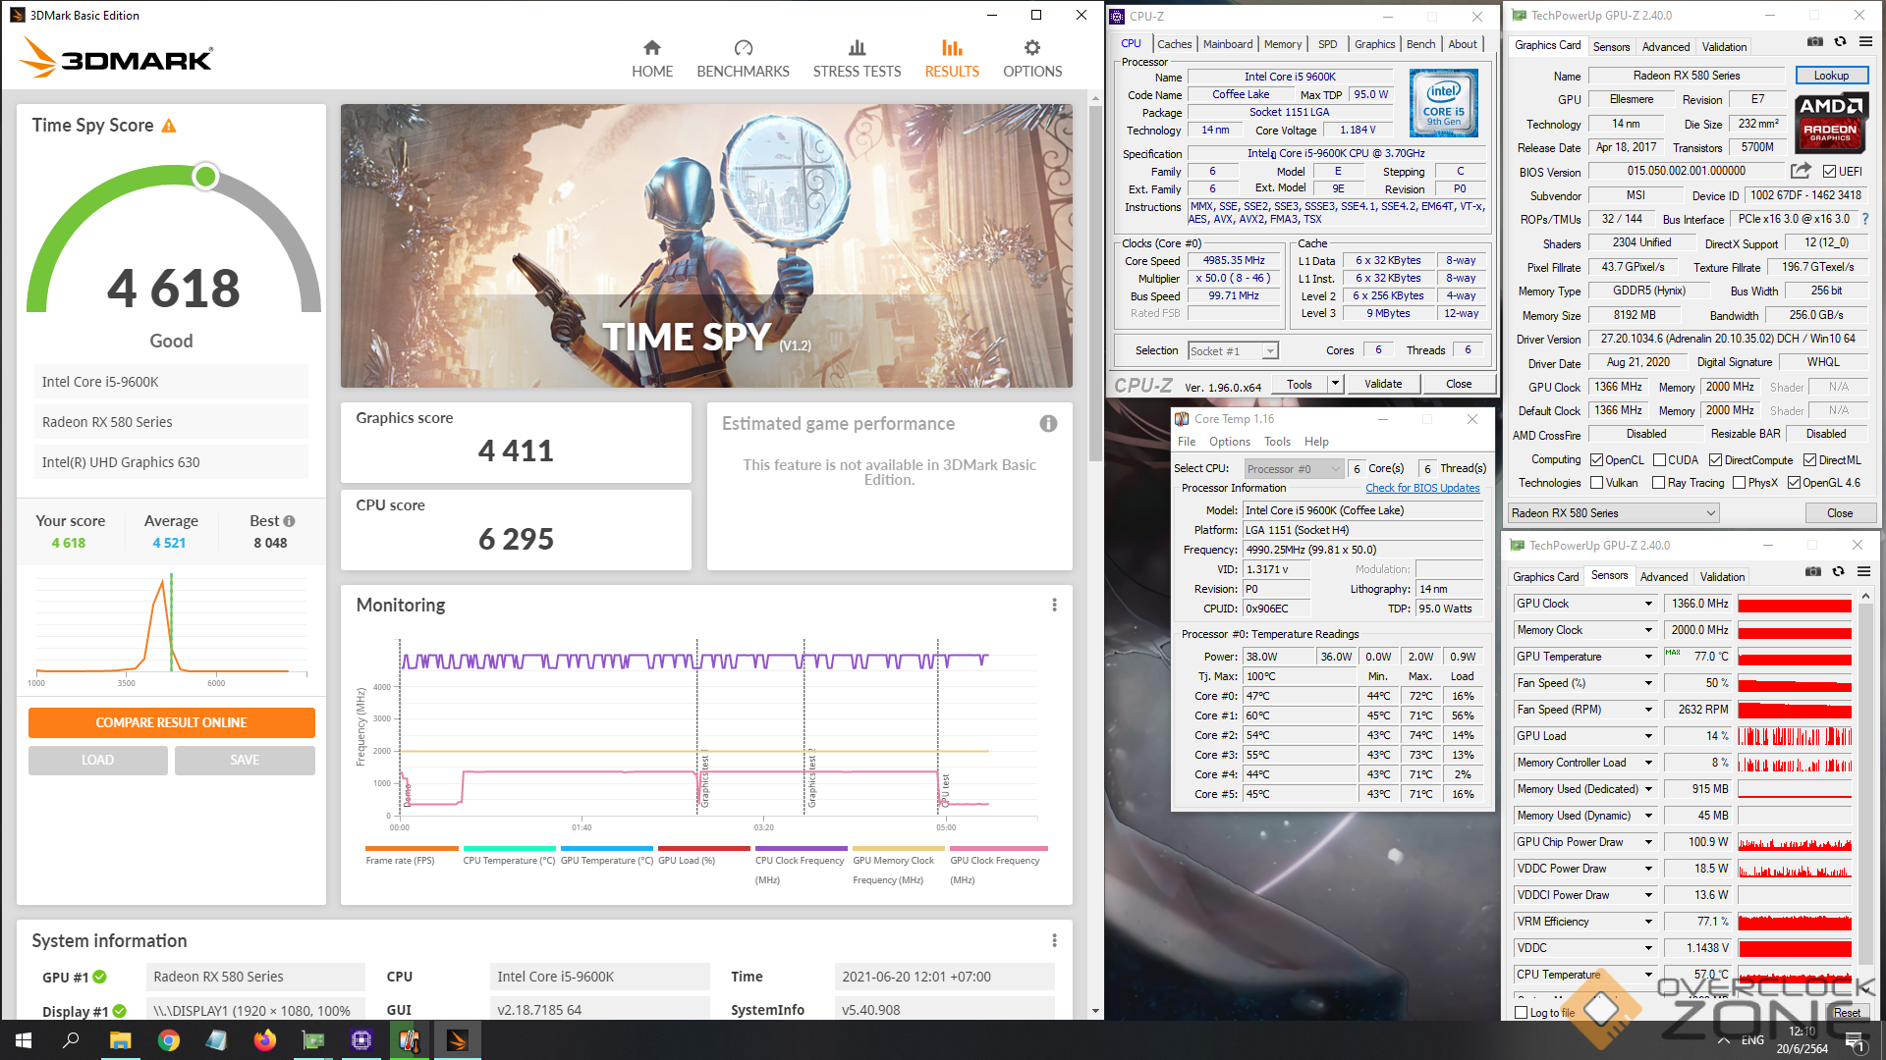
Task: Click the Stress Tests bar chart icon
Action: 857,48
